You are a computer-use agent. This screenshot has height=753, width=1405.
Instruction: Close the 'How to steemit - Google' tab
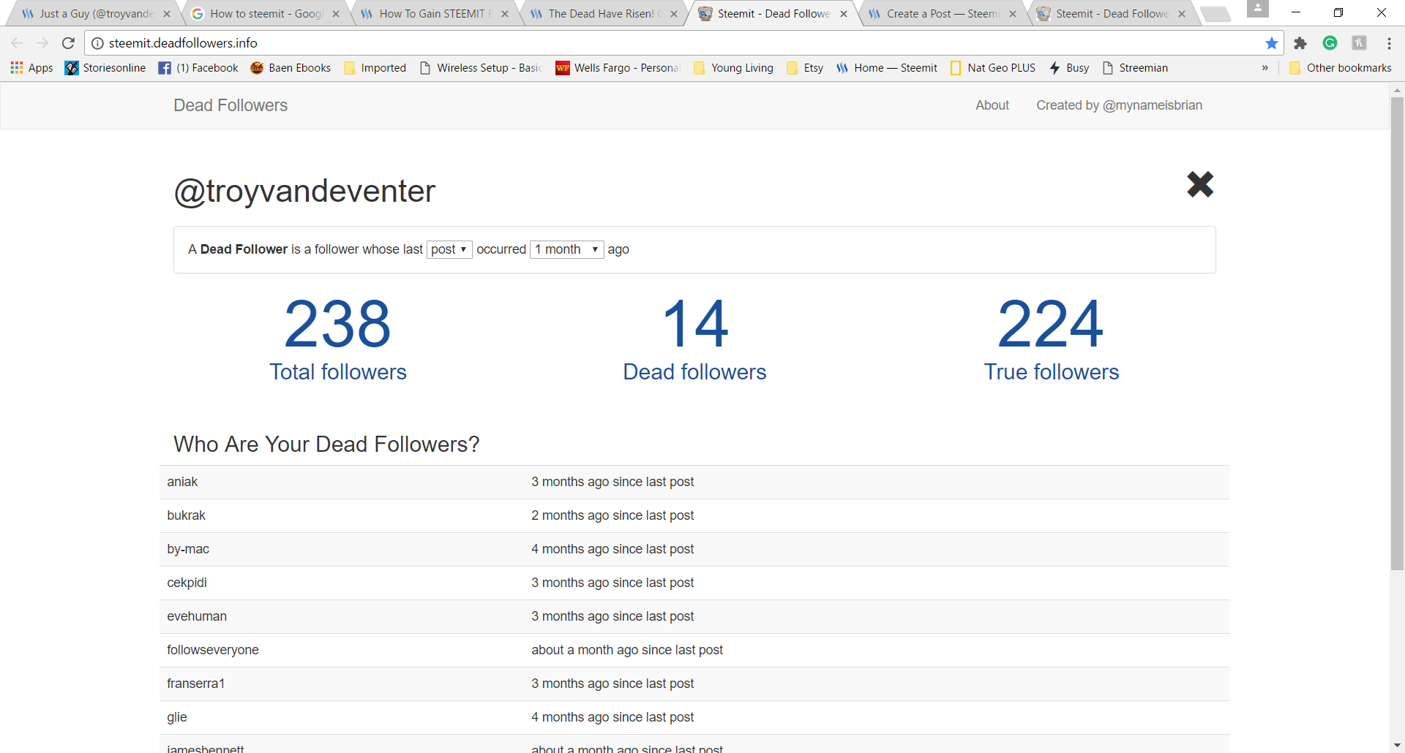[x=336, y=14]
